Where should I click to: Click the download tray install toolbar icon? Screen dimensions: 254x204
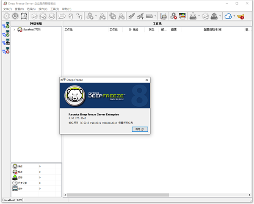click(x=193, y=16)
